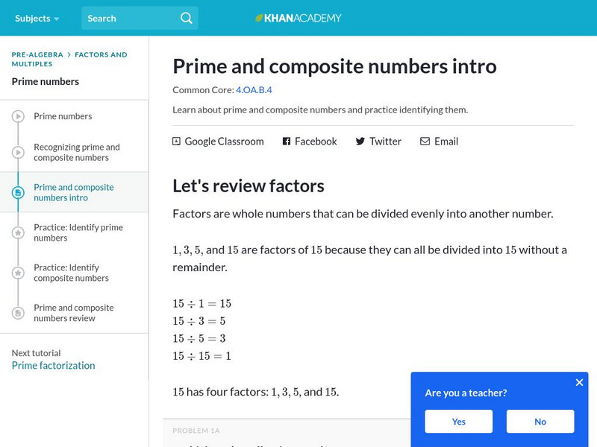Answer Yes to teacher prompt
Viewport: 597px width, 447px height.
pyautogui.click(x=459, y=422)
